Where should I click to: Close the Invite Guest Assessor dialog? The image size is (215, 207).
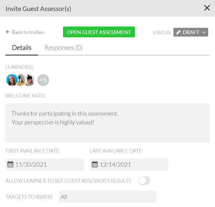point(207,8)
